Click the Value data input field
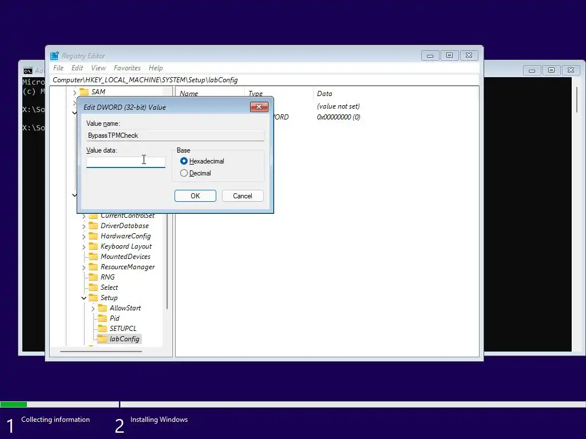586x439 pixels. click(x=125, y=162)
